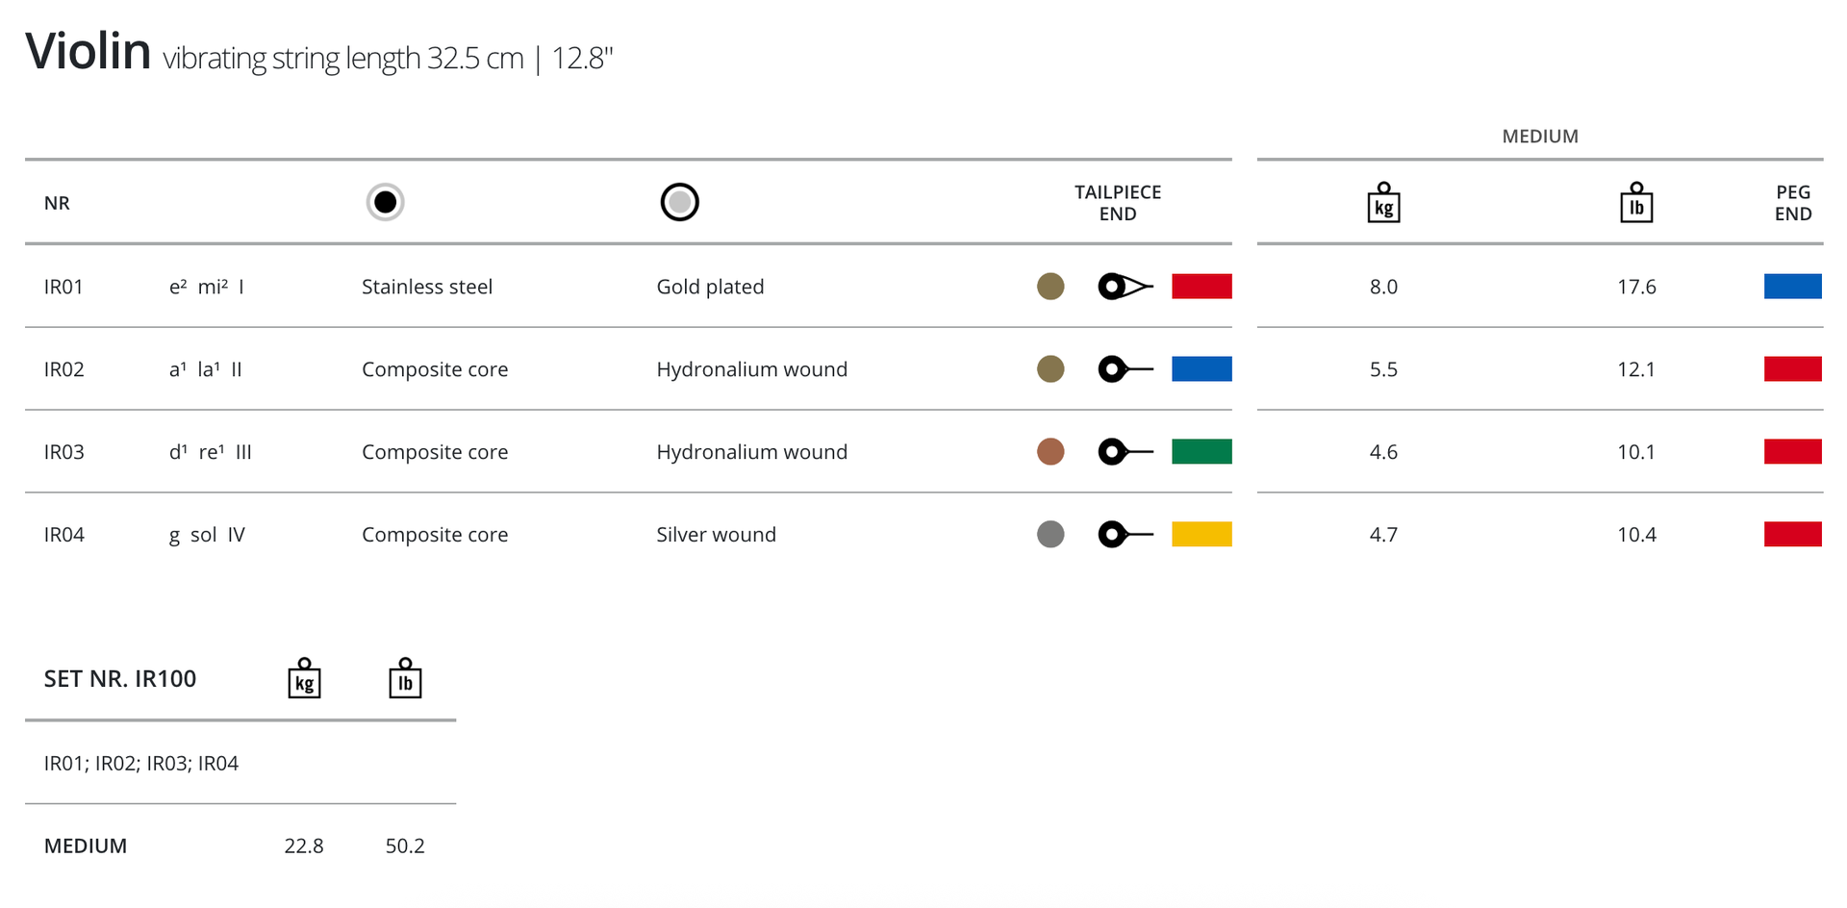Click the ball end icon in IR02 row
The image size is (1847, 908).
coord(1125,369)
